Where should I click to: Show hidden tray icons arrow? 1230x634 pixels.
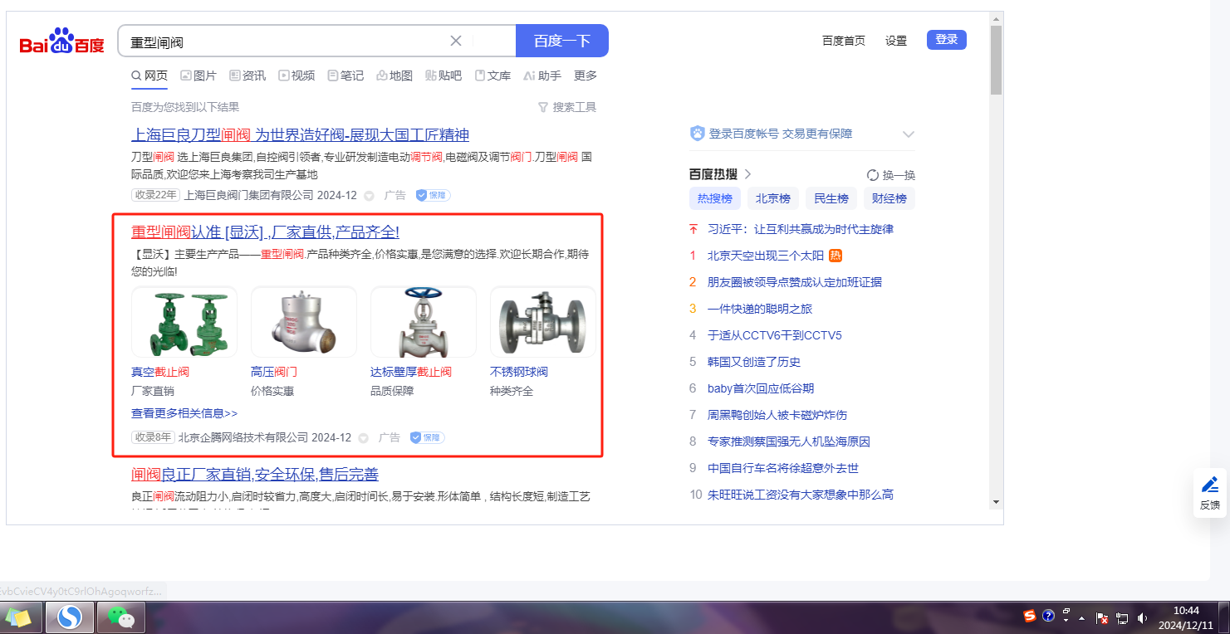(x=1081, y=618)
